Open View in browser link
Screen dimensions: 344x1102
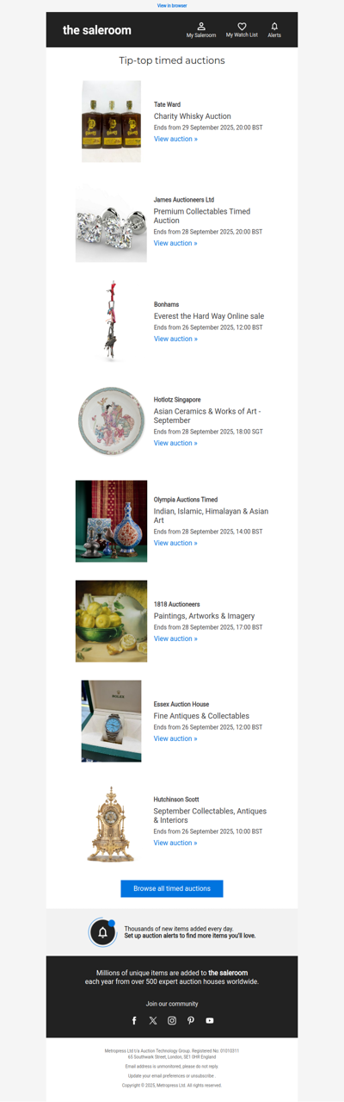tap(172, 5)
